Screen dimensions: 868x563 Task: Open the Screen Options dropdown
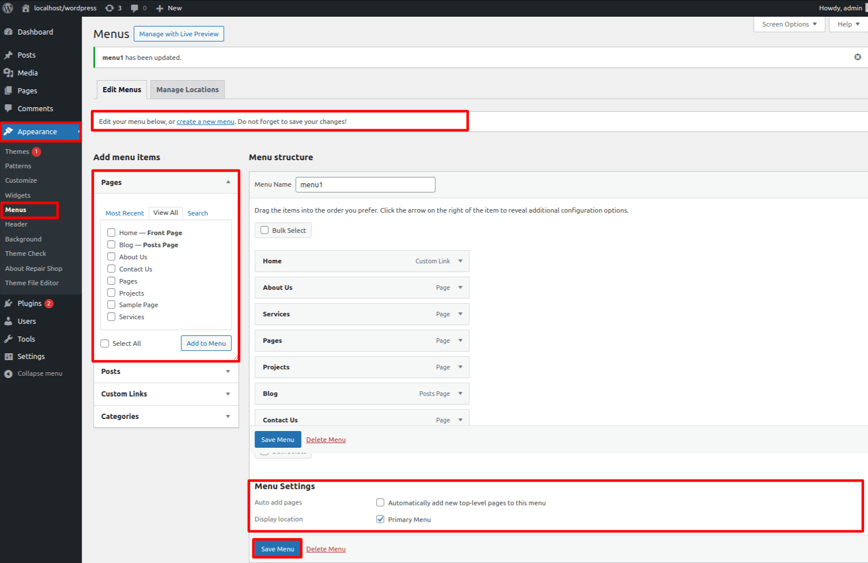click(789, 24)
